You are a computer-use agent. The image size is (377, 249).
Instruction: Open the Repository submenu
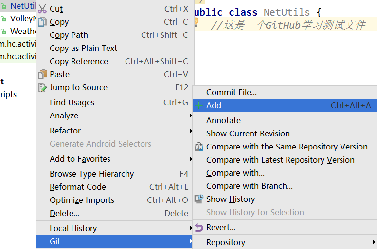click(226, 242)
